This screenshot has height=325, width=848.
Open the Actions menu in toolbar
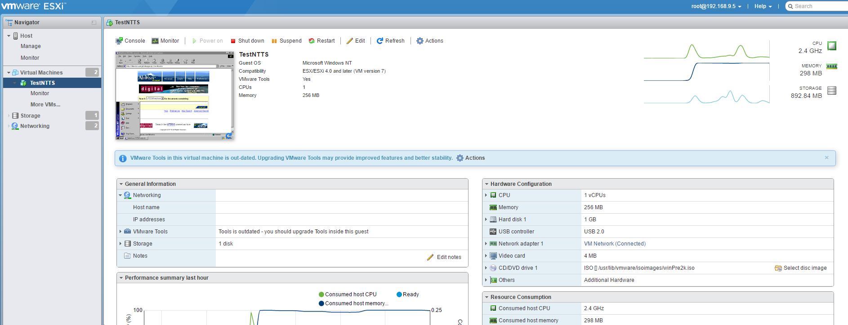tap(430, 41)
